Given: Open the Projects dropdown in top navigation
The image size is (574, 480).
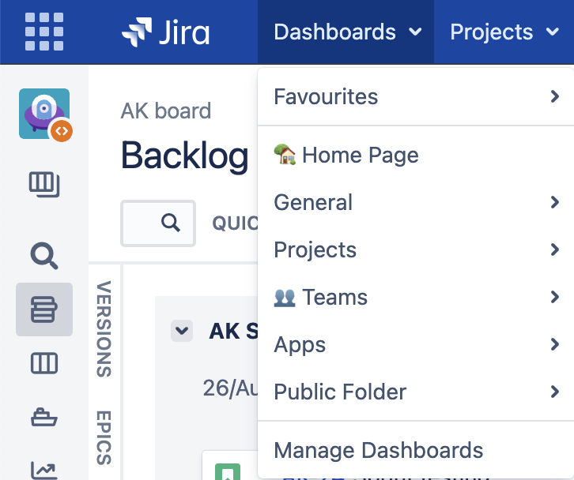Looking at the screenshot, I should pyautogui.click(x=504, y=32).
